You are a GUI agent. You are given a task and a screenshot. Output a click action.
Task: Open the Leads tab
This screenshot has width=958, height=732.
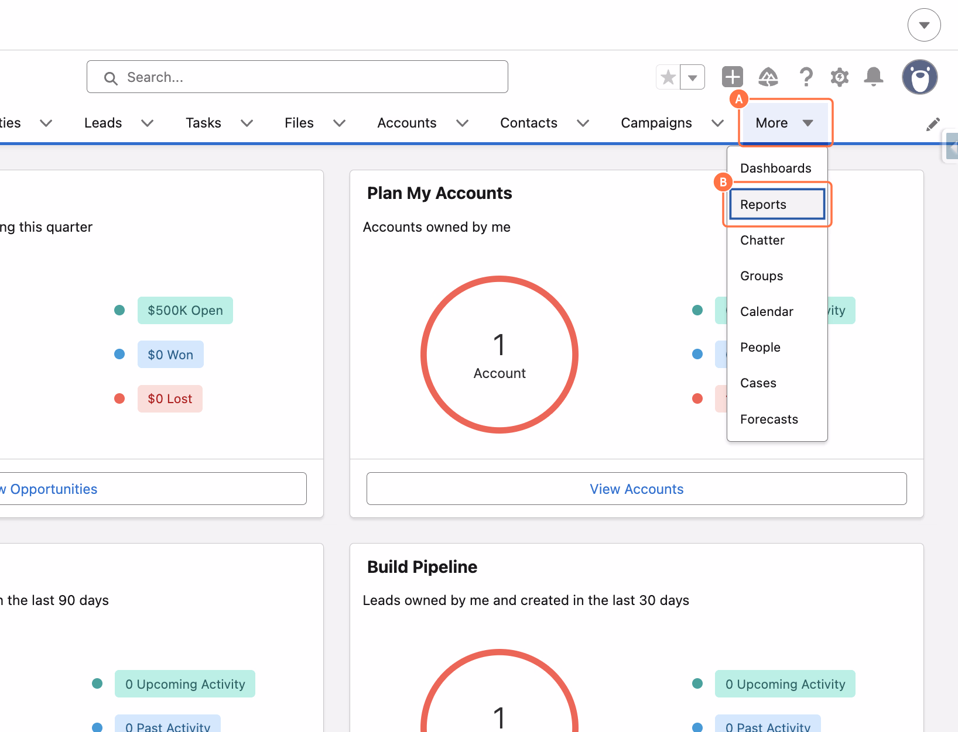tap(103, 123)
